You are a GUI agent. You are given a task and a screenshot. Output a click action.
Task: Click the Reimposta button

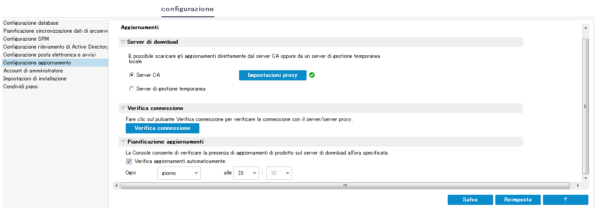[518, 200]
